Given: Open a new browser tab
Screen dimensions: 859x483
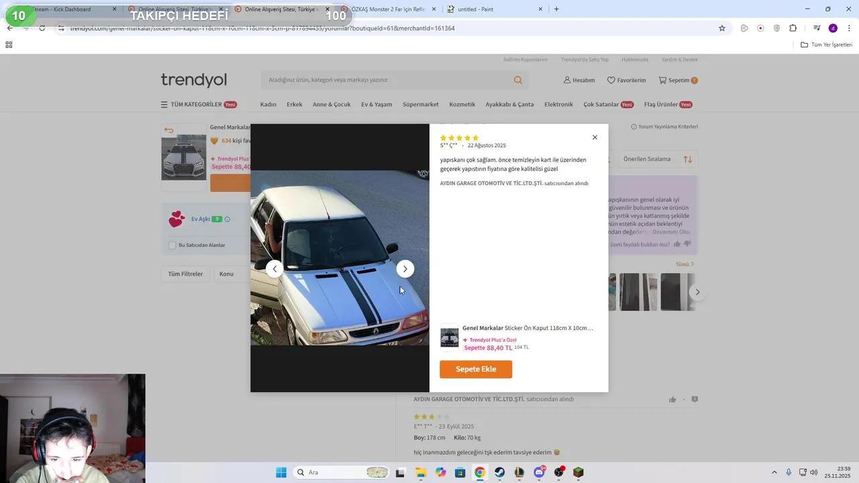Looking at the screenshot, I should [556, 9].
